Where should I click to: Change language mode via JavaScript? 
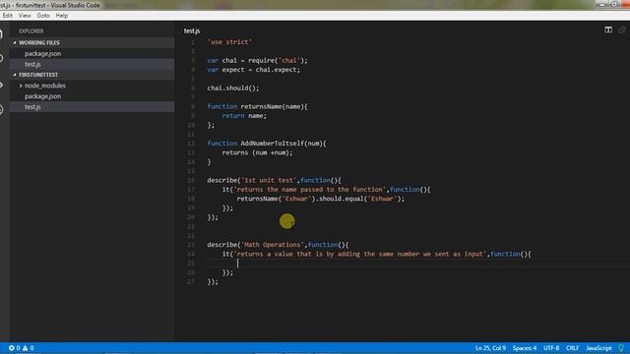tap(598, 348)
